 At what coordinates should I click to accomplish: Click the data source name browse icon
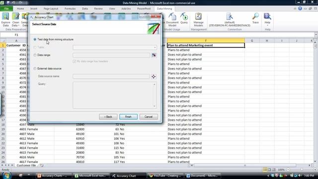[154, 77]
